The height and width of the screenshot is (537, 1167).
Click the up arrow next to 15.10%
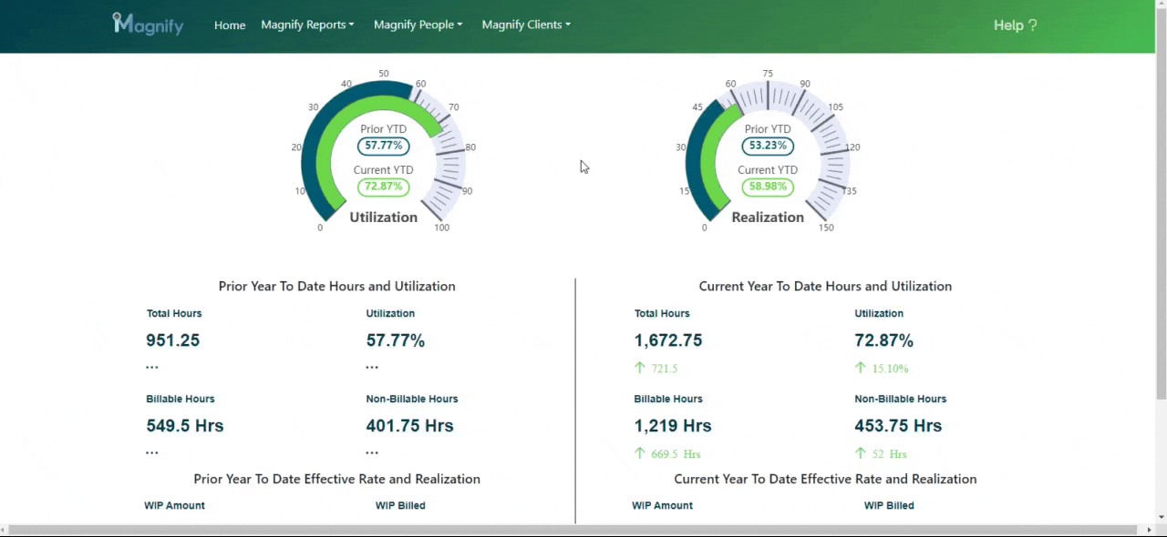click(860, 368)
